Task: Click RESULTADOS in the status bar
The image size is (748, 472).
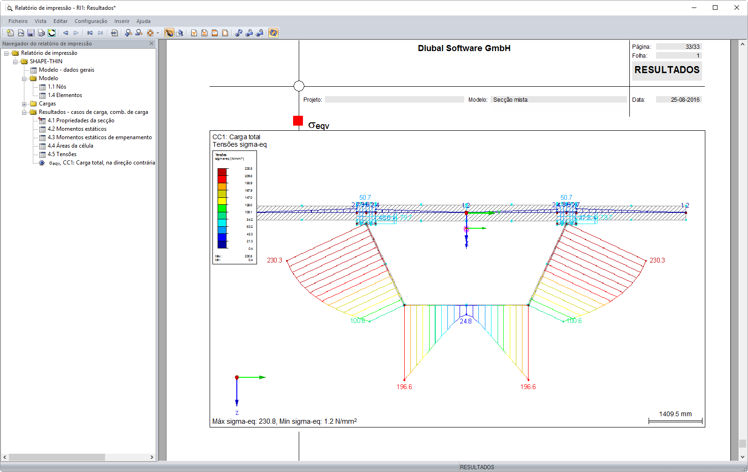Action: click(x=477, y=467)
